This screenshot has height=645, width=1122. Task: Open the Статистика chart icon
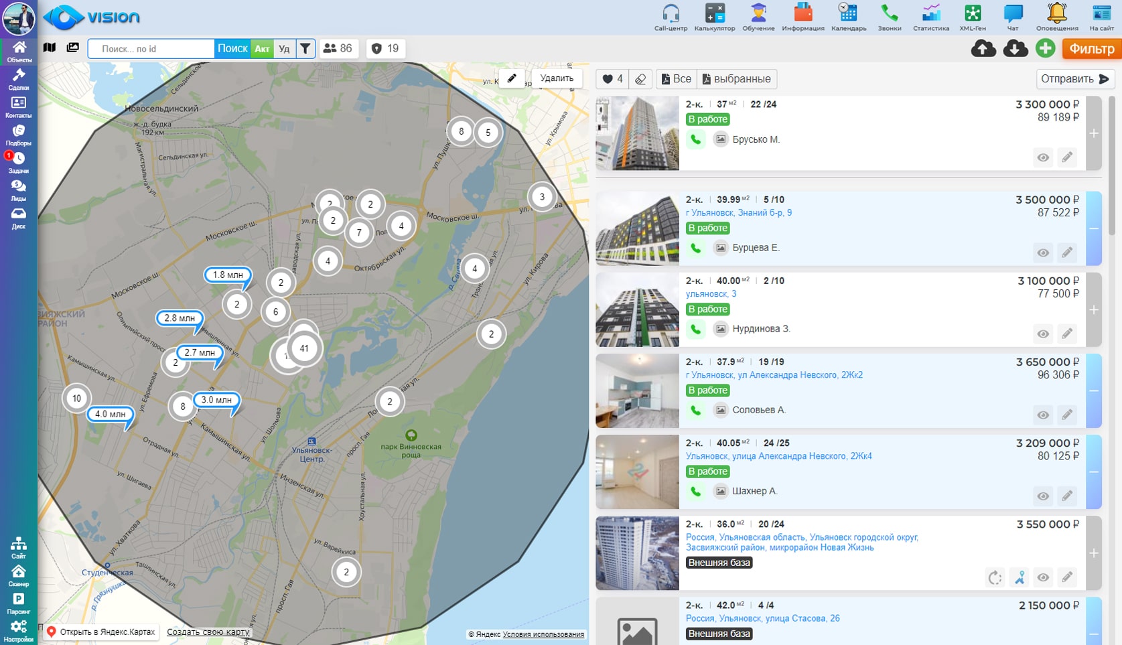pos(930,13)
